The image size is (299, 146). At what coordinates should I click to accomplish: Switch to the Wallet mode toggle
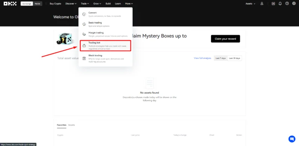[x=37, y=4]
